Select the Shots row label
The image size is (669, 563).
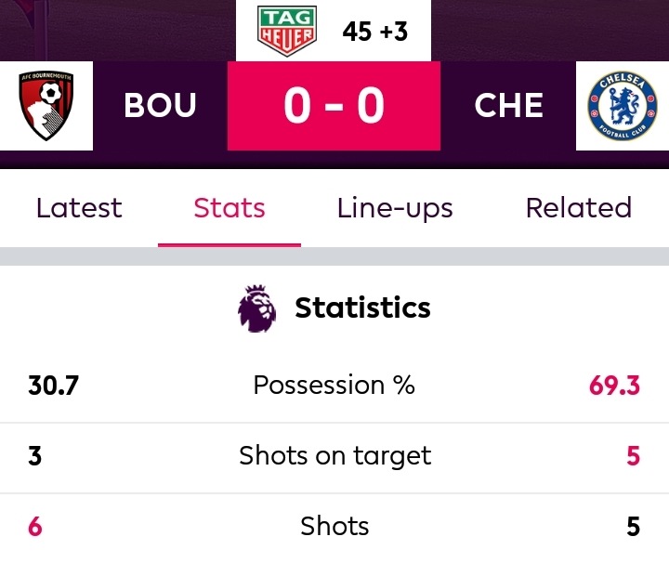(x=334, y=526)
